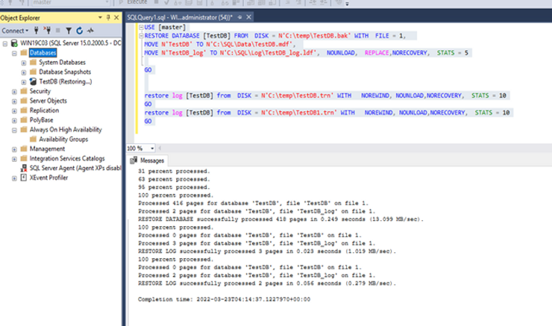
Task: Open the 100 % zoom dropdown
Action: pyautogui.click(x=153, y=148)
